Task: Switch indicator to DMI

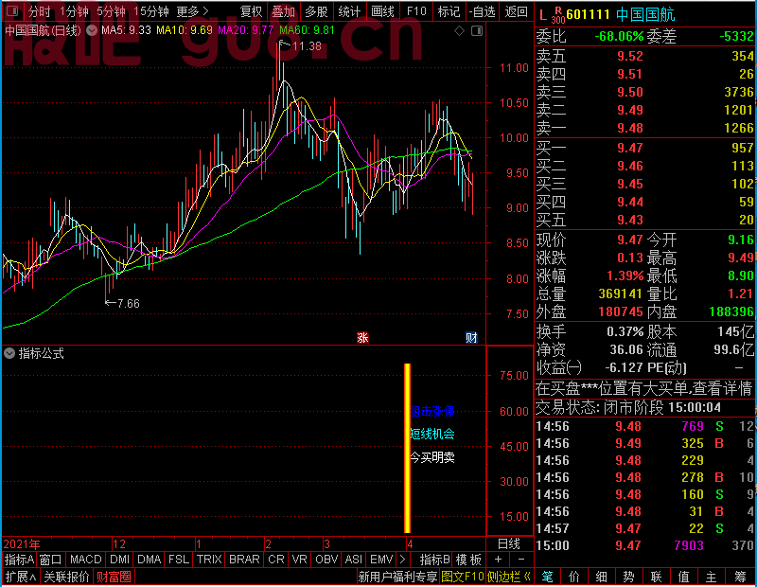Action: click(x=119, y=560)
